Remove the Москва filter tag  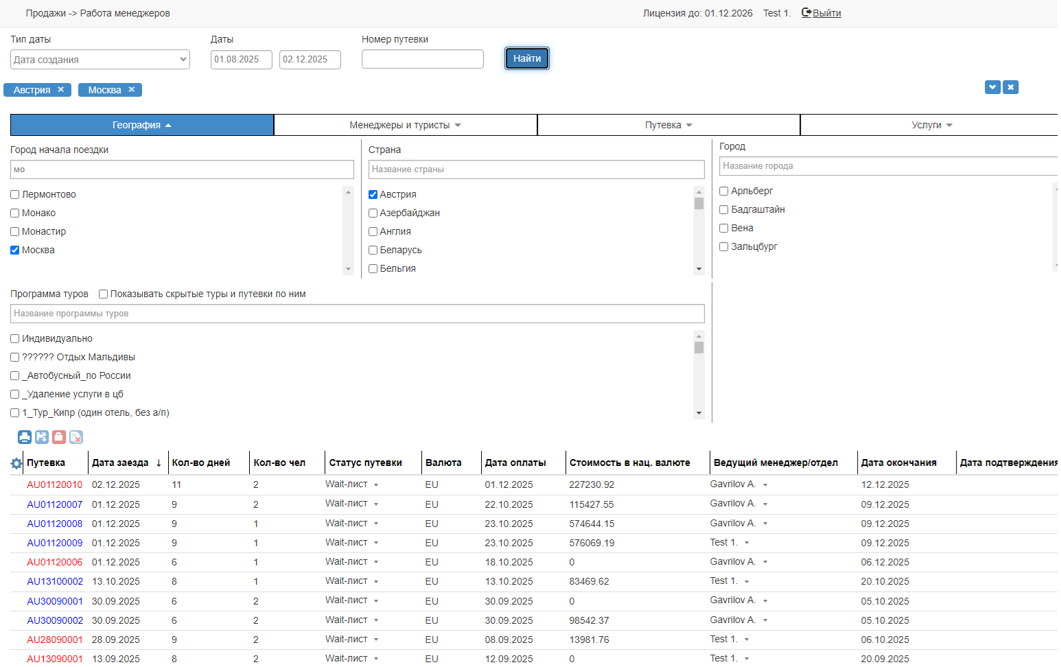point(132,90)
